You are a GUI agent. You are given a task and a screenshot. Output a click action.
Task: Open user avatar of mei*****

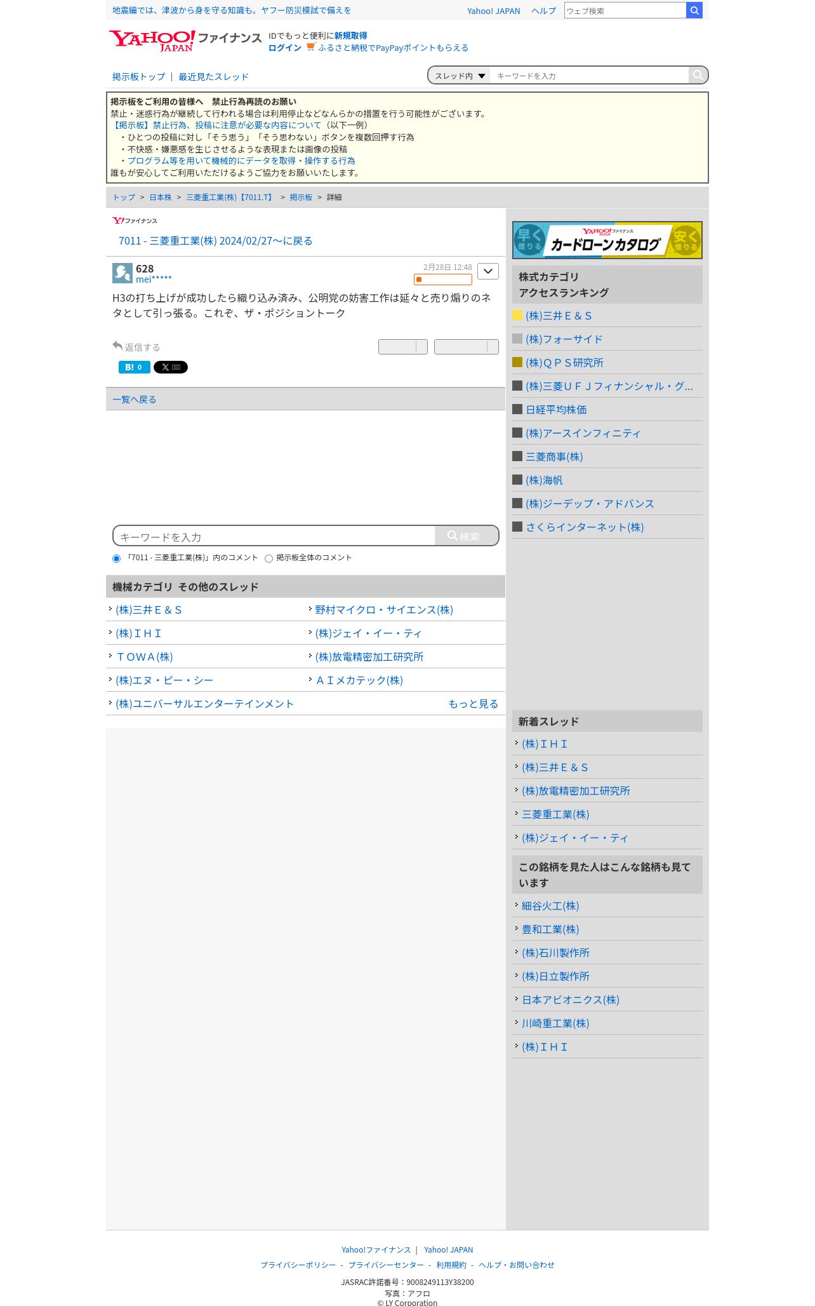123,273
